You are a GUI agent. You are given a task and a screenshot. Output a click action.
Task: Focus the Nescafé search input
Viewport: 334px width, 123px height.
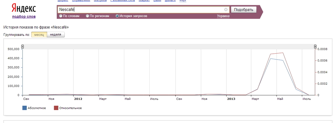click(x=143, y=9)
